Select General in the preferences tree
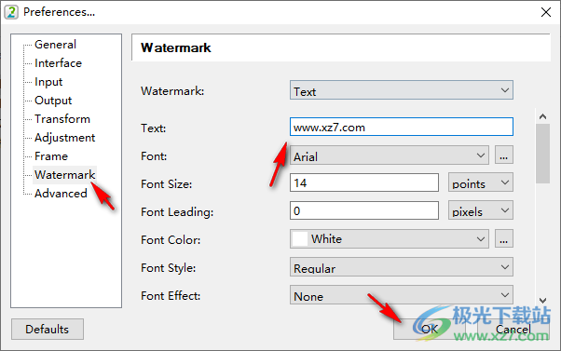Screen dimensions: 561x351 click(55, 45)
